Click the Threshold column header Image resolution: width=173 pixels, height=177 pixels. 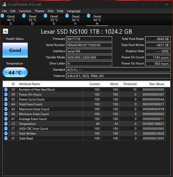pyautogui.click(x=129, y=84)
